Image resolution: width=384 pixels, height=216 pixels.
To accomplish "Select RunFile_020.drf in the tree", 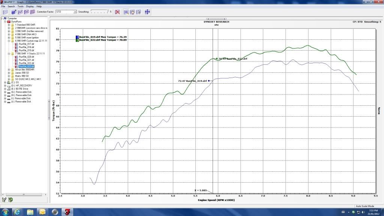I will [26, 57].
